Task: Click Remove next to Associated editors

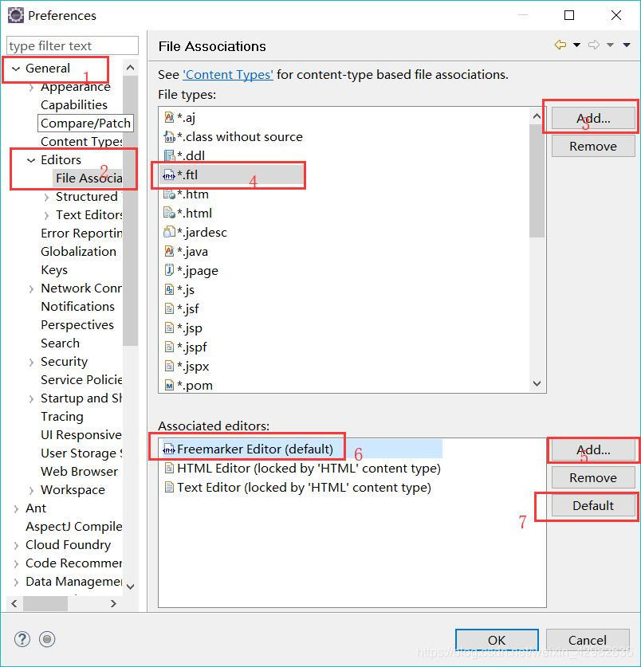Action: click(x=593, y=477)
